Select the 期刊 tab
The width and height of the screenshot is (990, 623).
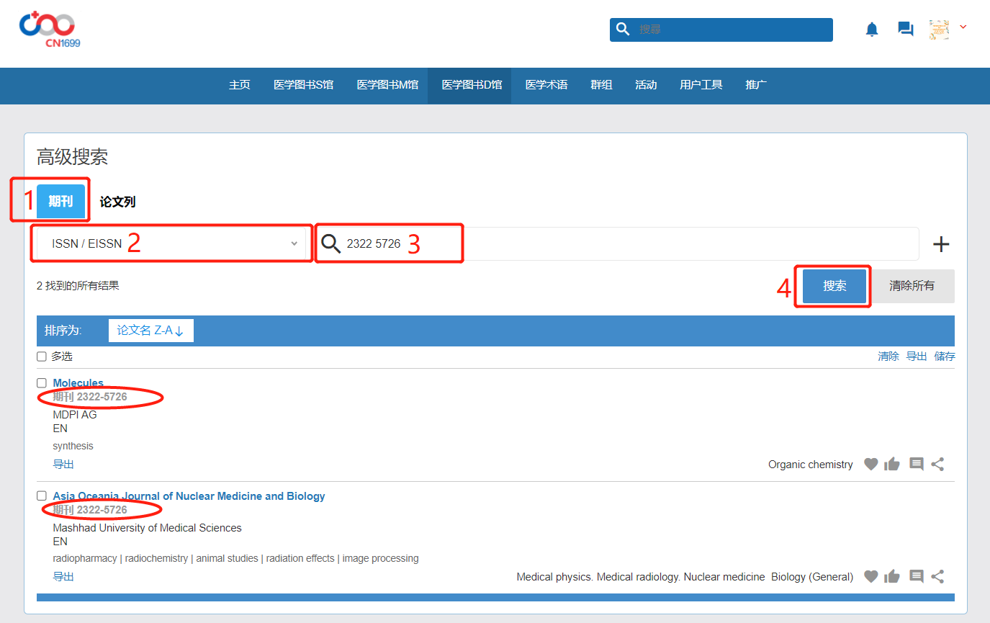click(x=60, y=202)
